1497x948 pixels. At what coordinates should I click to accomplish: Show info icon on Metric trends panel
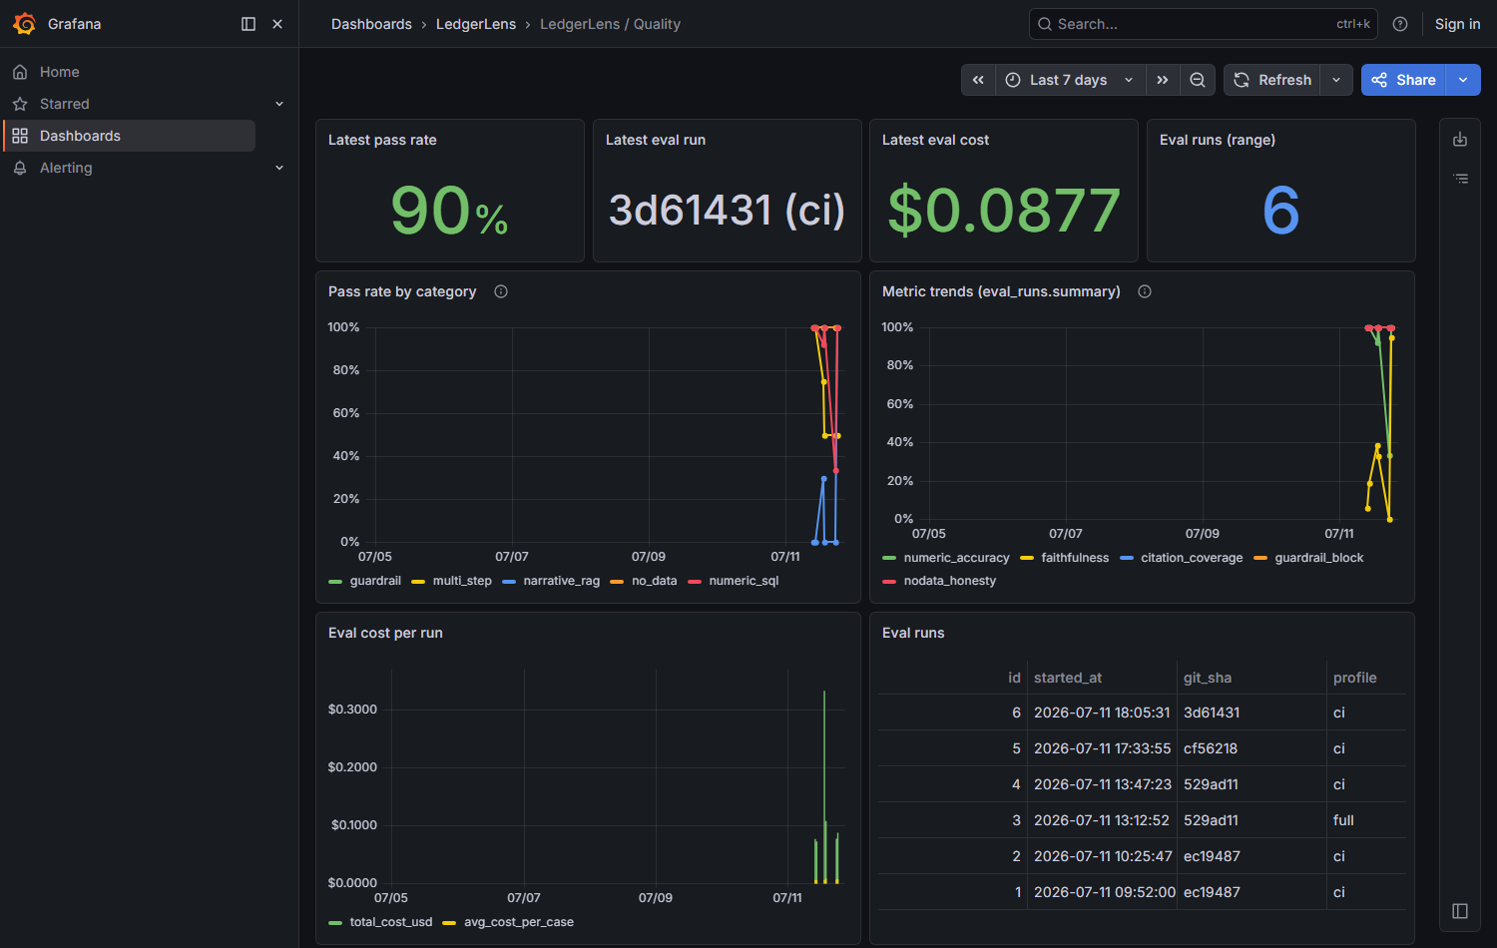[1145, 291]
